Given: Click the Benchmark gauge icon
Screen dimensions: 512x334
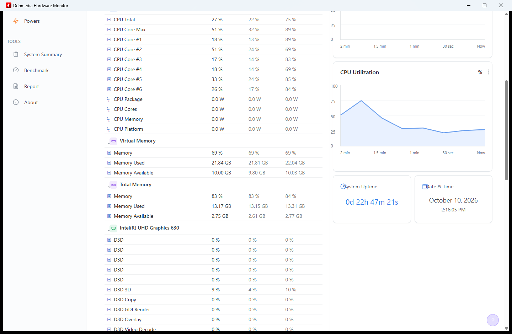Looking at the screenshot, I should tap(16, 70).
